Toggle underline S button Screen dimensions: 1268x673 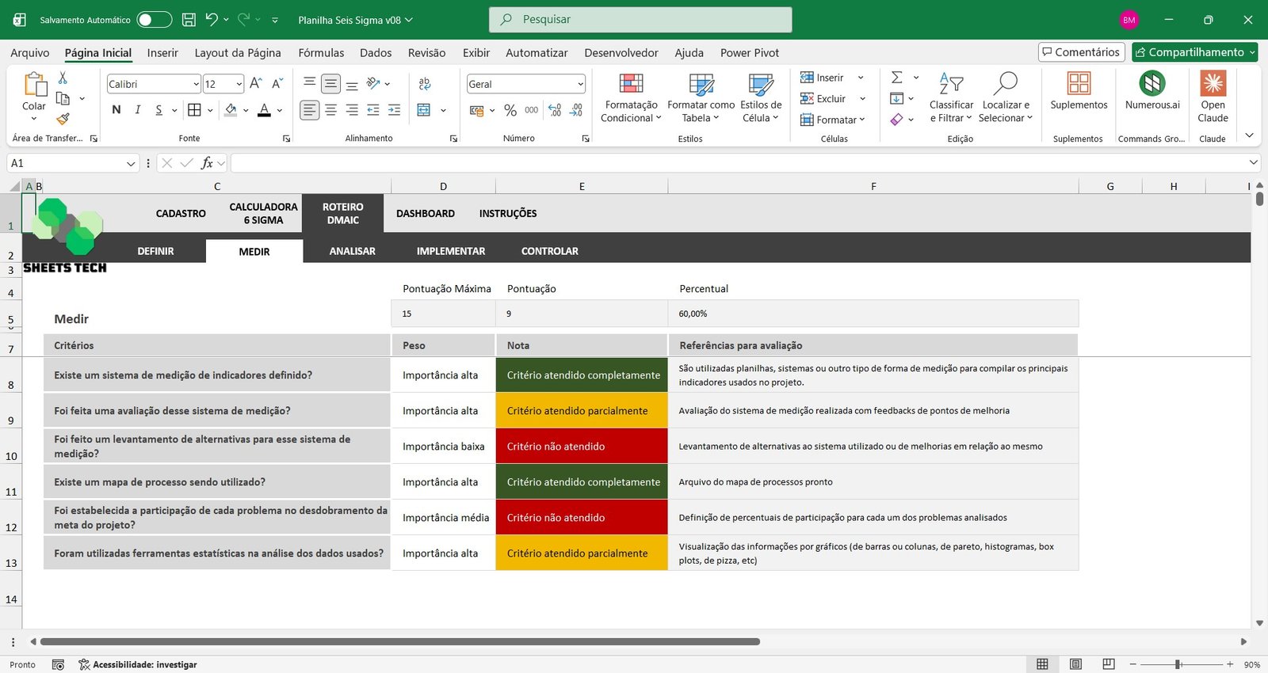pos(158,110)
